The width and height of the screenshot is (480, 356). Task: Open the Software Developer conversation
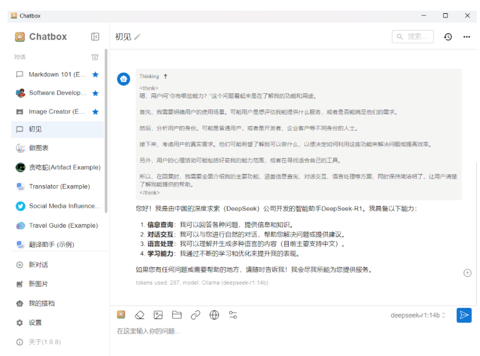(57, 93)
